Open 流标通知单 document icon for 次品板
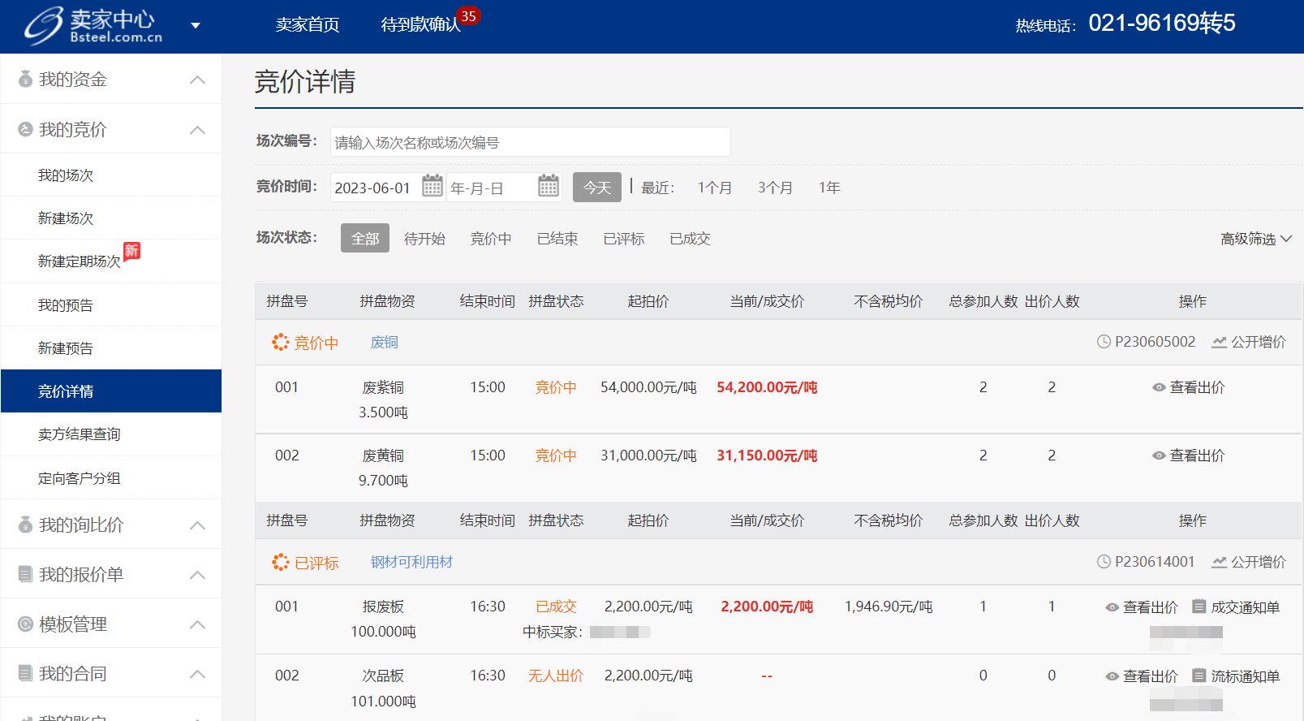The height and width of the screenshot is (721, 1304). [x=1199, y=676]
